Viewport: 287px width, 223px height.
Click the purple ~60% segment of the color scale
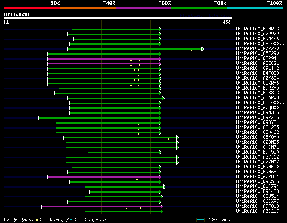tap(143, 8)
